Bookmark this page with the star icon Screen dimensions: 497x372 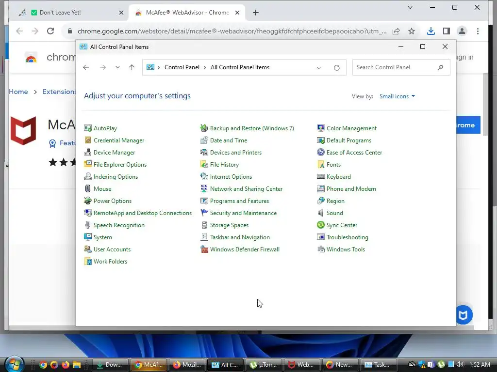pos(412,31)
